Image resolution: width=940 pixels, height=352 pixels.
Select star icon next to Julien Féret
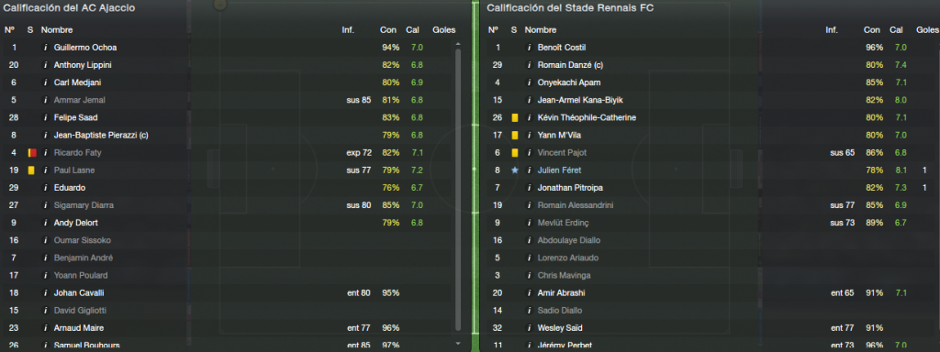(514, 170)
